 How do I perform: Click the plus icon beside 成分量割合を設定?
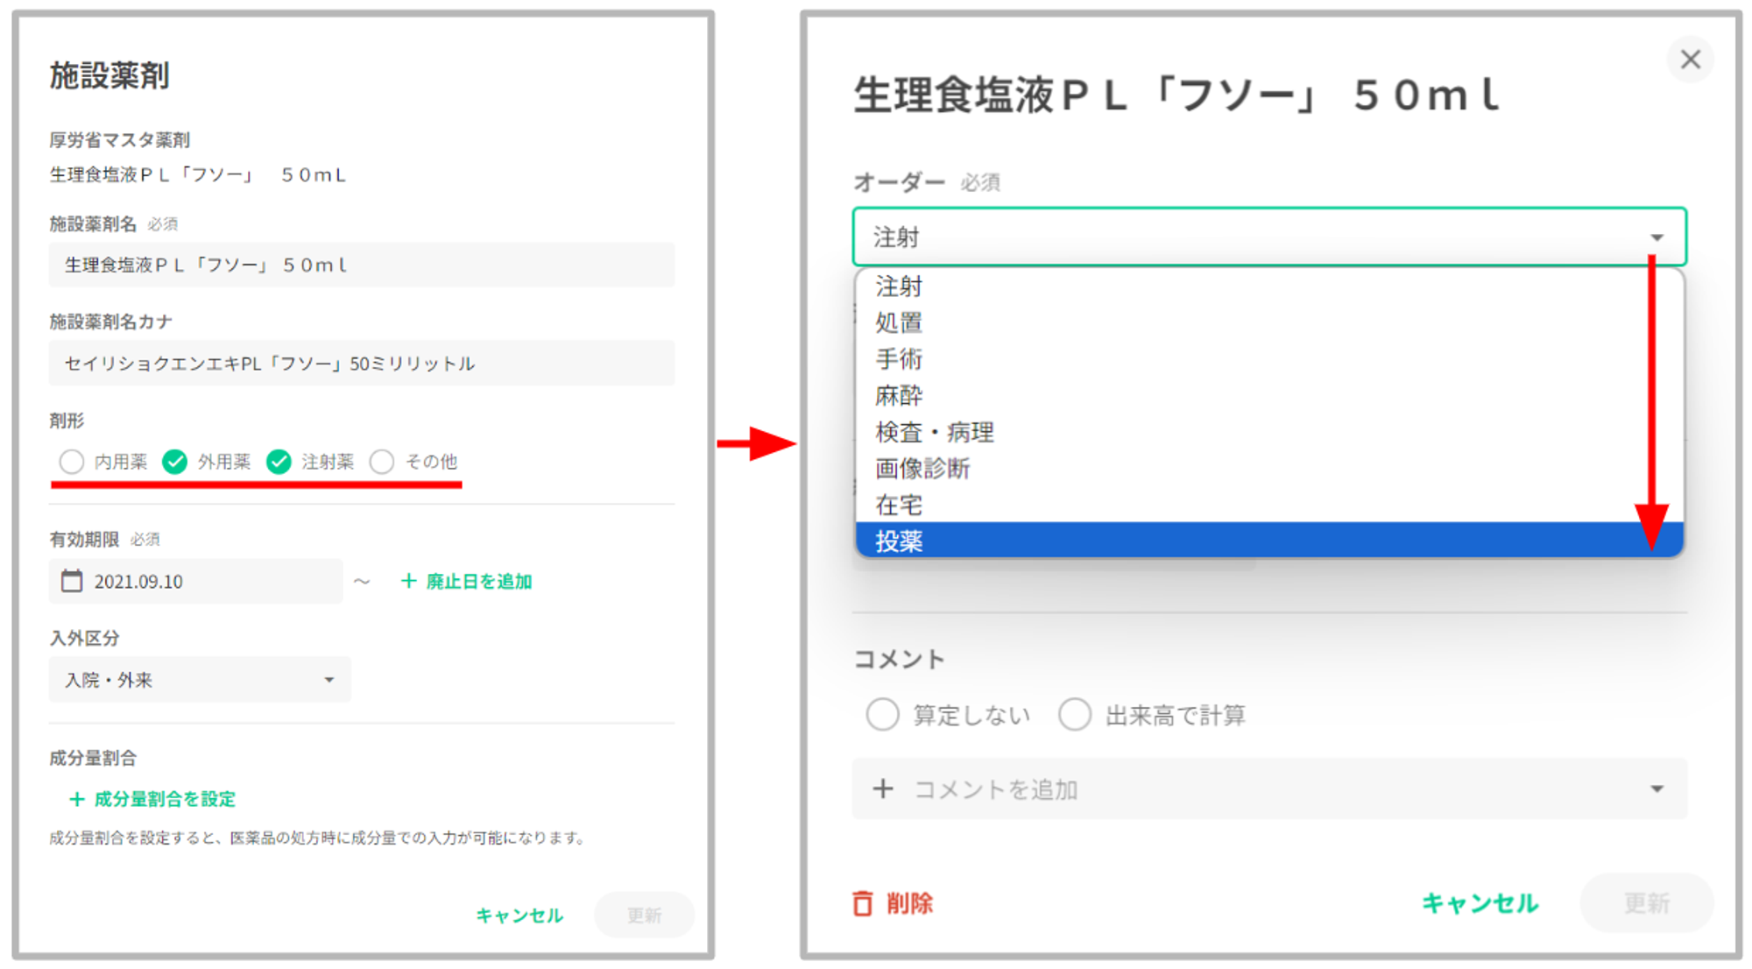(x=77, y=799)
